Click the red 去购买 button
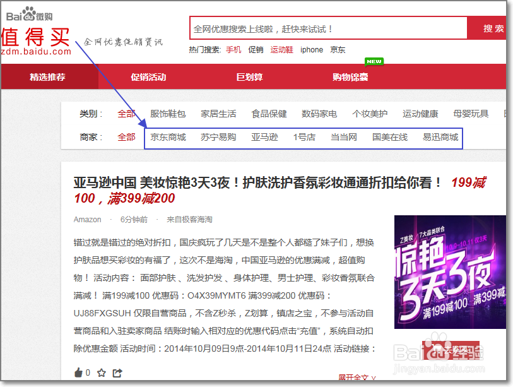The image size is (513, 387). pyautogui.click(x=451, y=350)
